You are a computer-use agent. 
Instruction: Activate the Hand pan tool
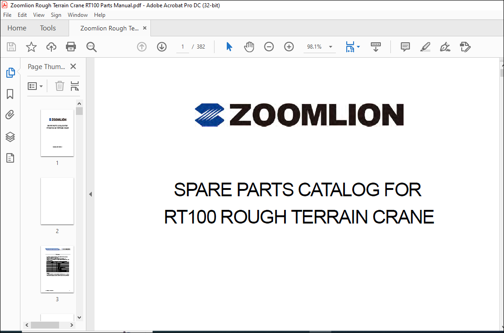[x=249, y=47]
